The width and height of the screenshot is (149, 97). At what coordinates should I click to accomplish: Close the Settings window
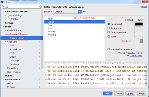[x=145, y=1]
